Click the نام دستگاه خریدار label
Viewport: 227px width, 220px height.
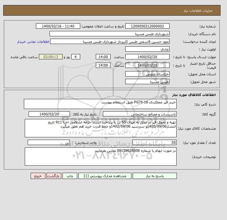coord(202,34)
